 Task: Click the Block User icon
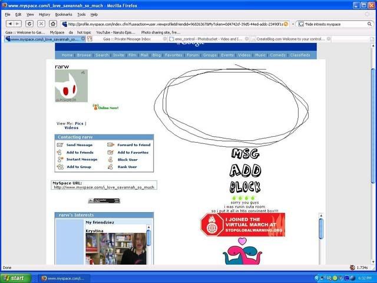pyautogui.click(x=110, y=160)
